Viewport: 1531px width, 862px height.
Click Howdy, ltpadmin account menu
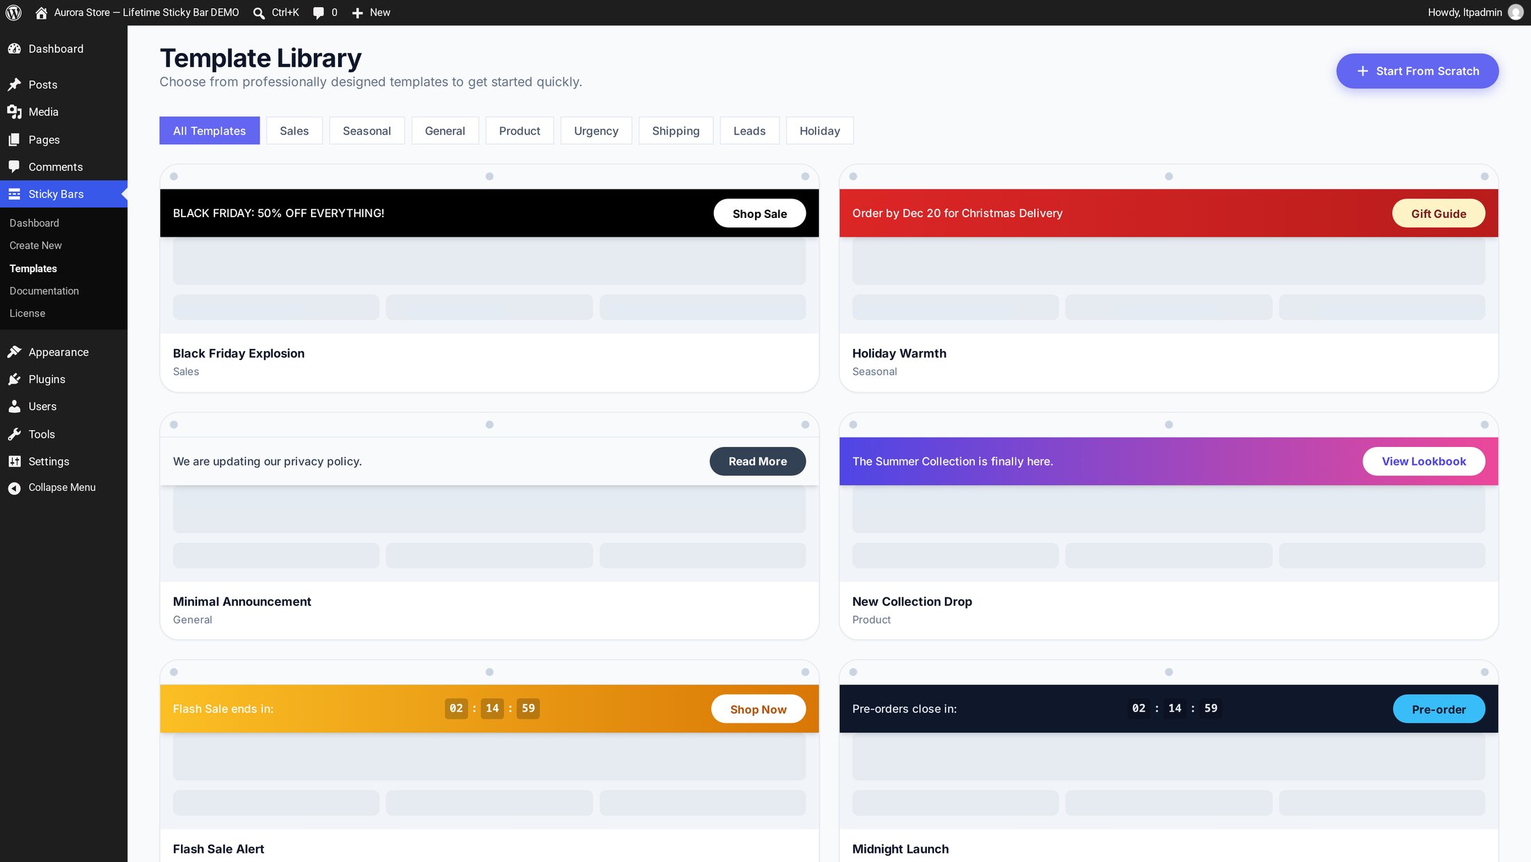1475,13
